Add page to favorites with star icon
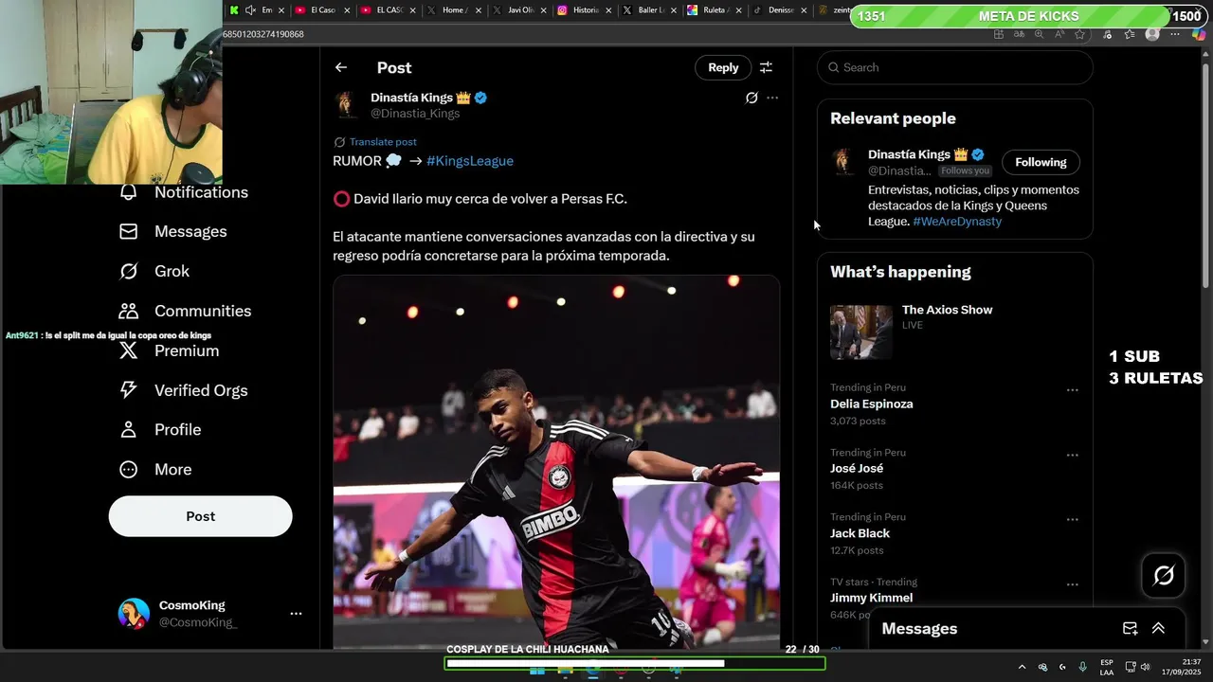Image resolution: width=1213 pixels, height=682 pixels. [1079, 34]
